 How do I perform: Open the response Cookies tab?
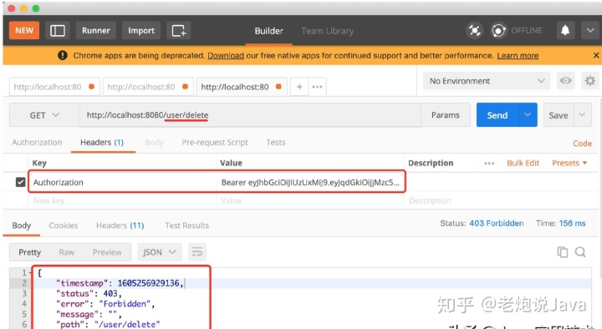[64, 225]
